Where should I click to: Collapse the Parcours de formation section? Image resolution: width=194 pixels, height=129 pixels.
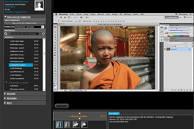click(x=5, y=17)
